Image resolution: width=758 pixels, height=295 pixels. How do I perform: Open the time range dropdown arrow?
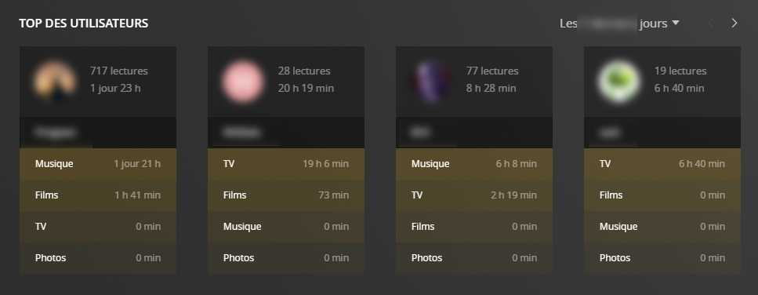click(x=676, y=23)
